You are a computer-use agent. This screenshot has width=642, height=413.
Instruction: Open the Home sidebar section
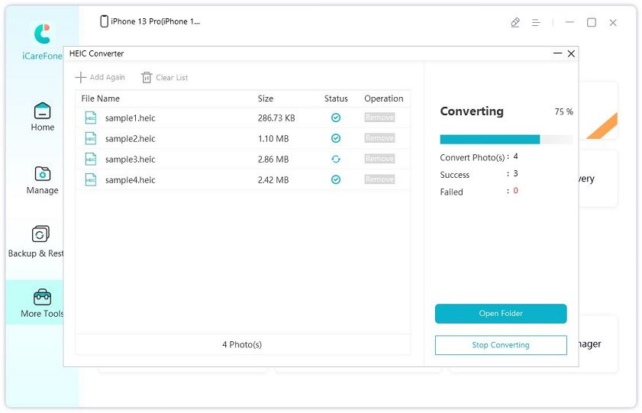(42, 117)
